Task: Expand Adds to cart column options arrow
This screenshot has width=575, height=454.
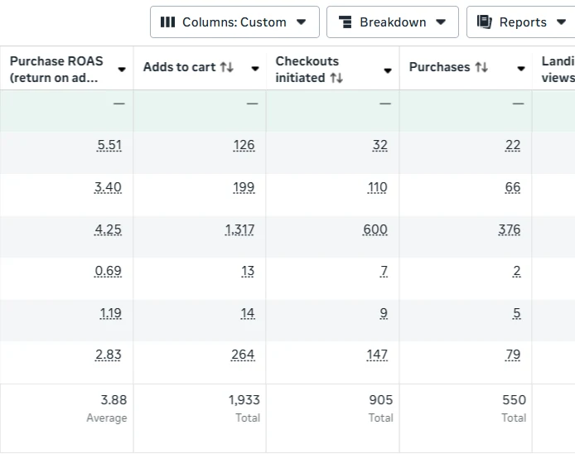Action: tap(255, 69)
